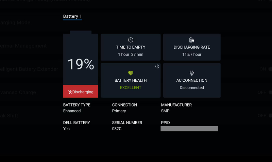
Task: Click the Disconnected AC Connection status
Action: click(192, 87)
